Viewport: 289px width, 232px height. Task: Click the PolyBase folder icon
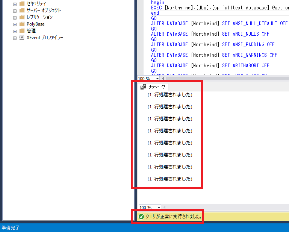(22, 24)
